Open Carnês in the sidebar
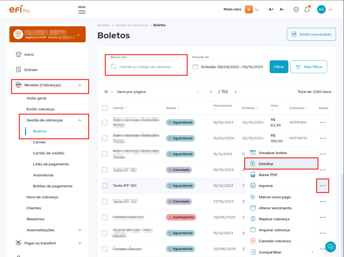The height and width of the screenshot is (257, 344). pos(39,142)
